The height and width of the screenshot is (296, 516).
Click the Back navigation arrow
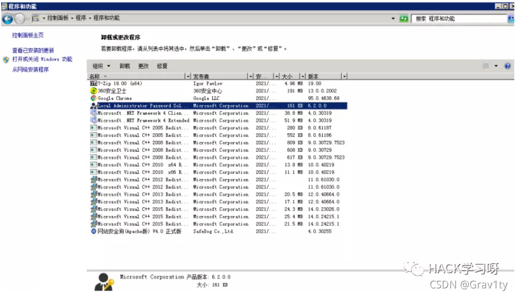click(8, 18)
